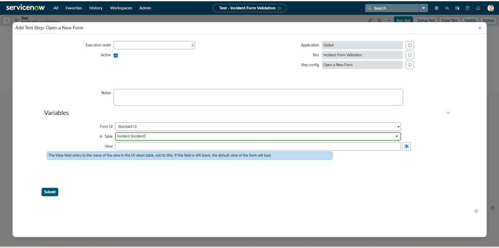The width and height of the screenshot is (499, 248).
Task: Click the globe scope picker icon
Action: coord(437,8)
